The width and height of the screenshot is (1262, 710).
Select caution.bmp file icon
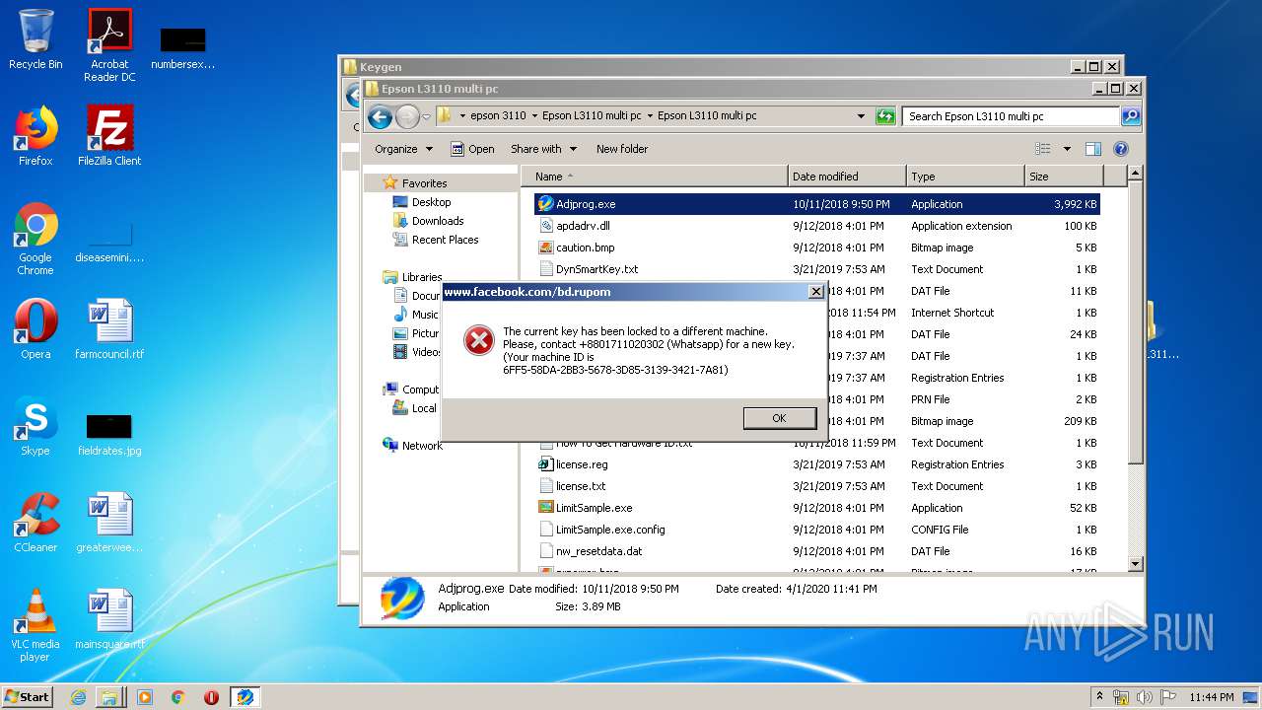pyautogui.click(x=546, y=248)
